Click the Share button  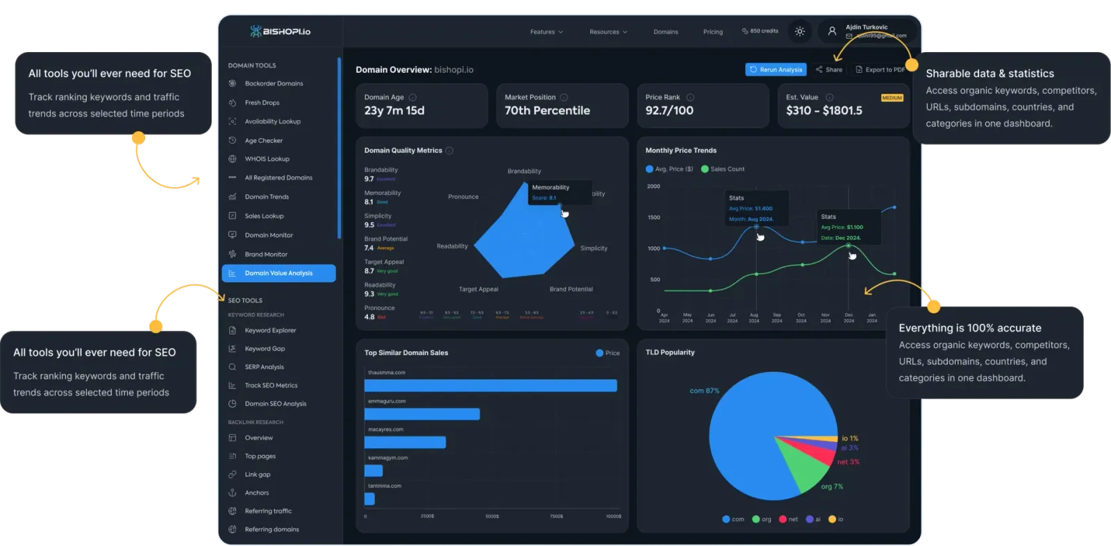point(829,69)
